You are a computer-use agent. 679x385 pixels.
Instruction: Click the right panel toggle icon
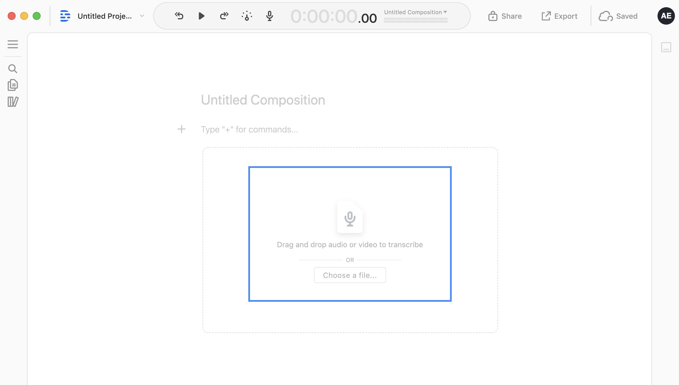point(666,46)
